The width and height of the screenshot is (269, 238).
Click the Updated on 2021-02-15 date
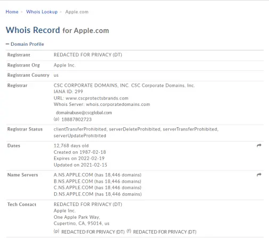click(80, 165)
